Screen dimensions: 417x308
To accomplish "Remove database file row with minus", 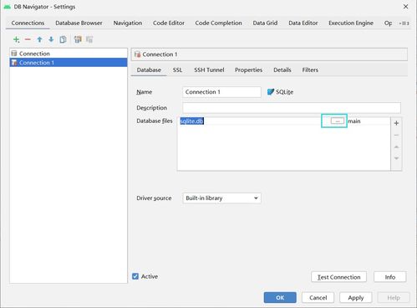I will (396, 135).
